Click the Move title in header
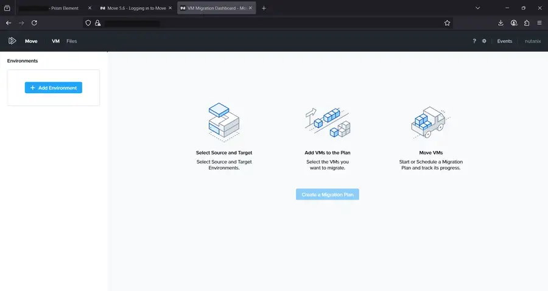548x291 pixels. point(31,41)
